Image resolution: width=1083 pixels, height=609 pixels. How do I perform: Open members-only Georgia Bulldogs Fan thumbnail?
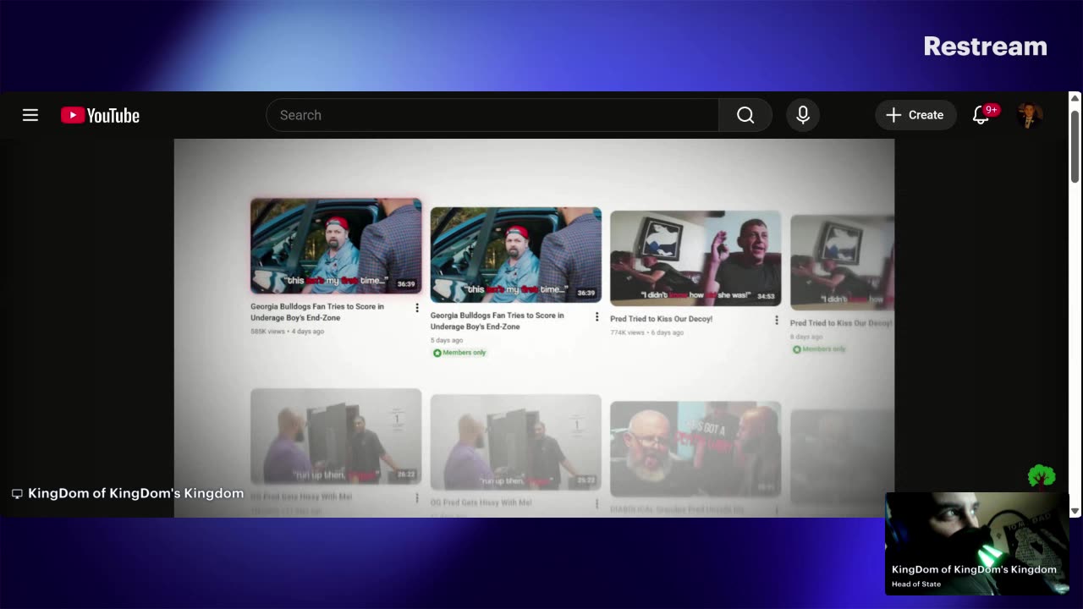pyautogui.click(x=516, y=255)
